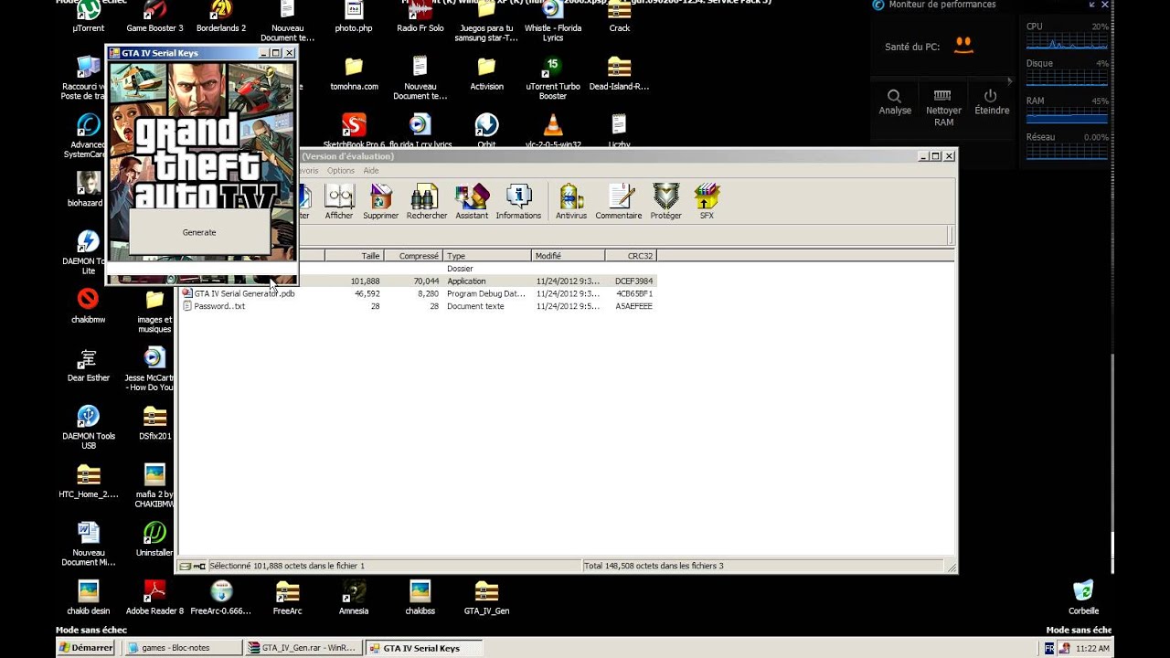
Task: Open the Game Booster 3 desktop shortcut
Action: click(154, 16)
